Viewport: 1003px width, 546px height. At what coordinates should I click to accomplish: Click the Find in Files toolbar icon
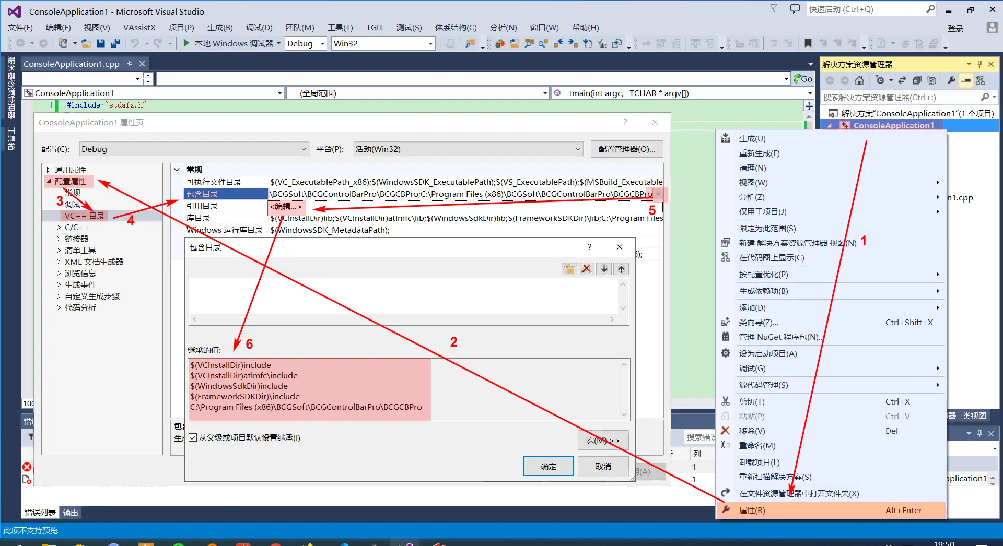point(470,43)
